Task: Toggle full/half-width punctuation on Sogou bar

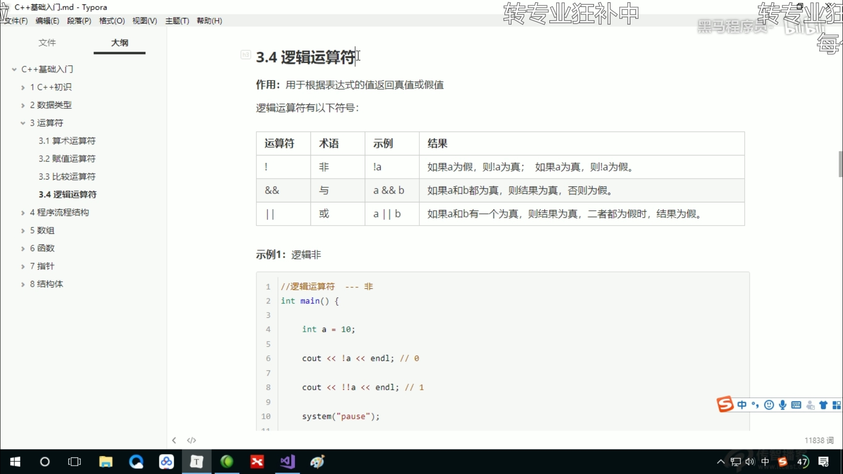Action: [754, 405]
